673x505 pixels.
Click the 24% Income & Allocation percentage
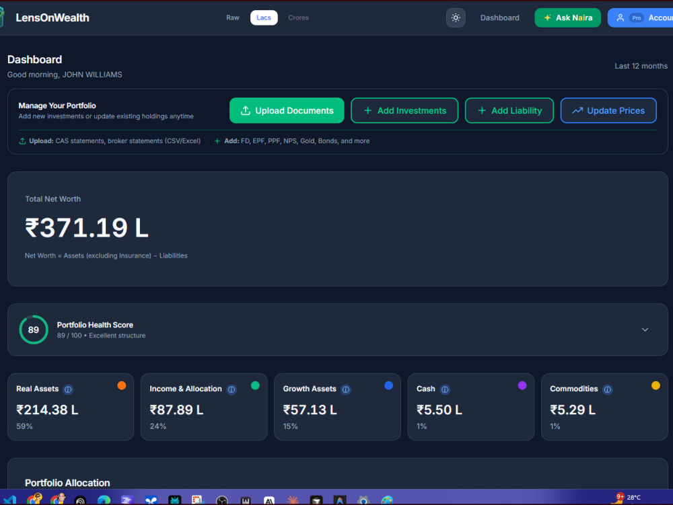[158, 426]
